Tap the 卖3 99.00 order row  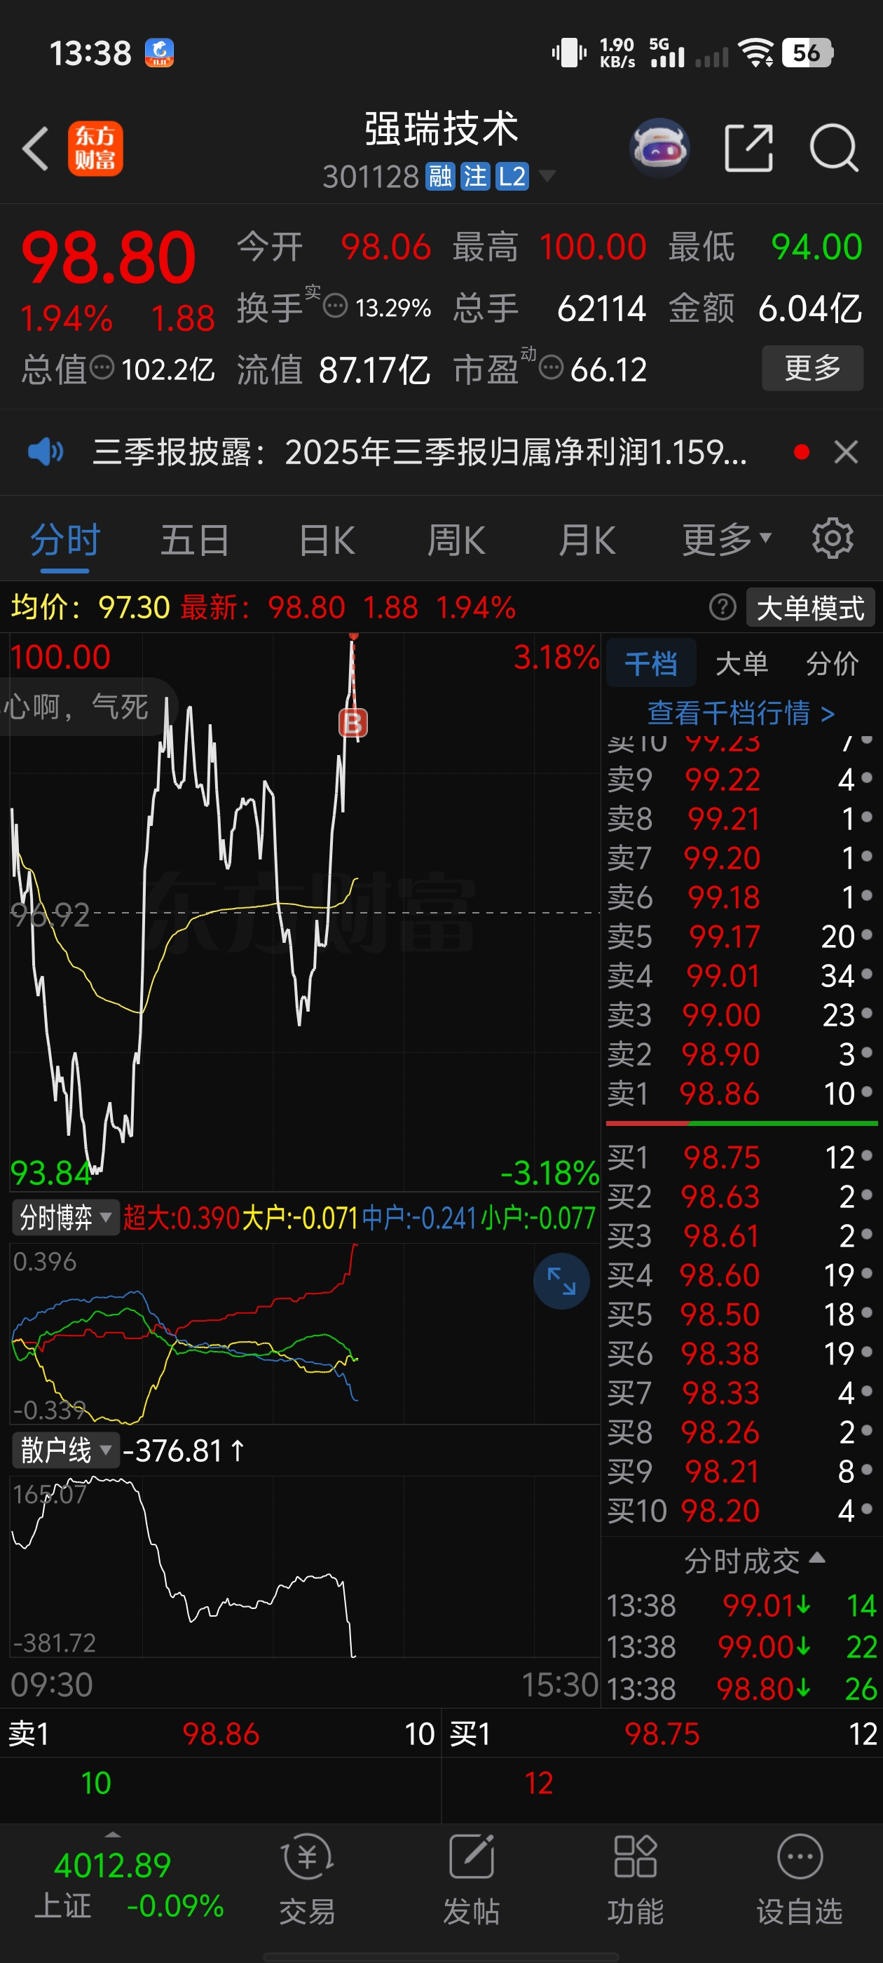click(741, 1015)
